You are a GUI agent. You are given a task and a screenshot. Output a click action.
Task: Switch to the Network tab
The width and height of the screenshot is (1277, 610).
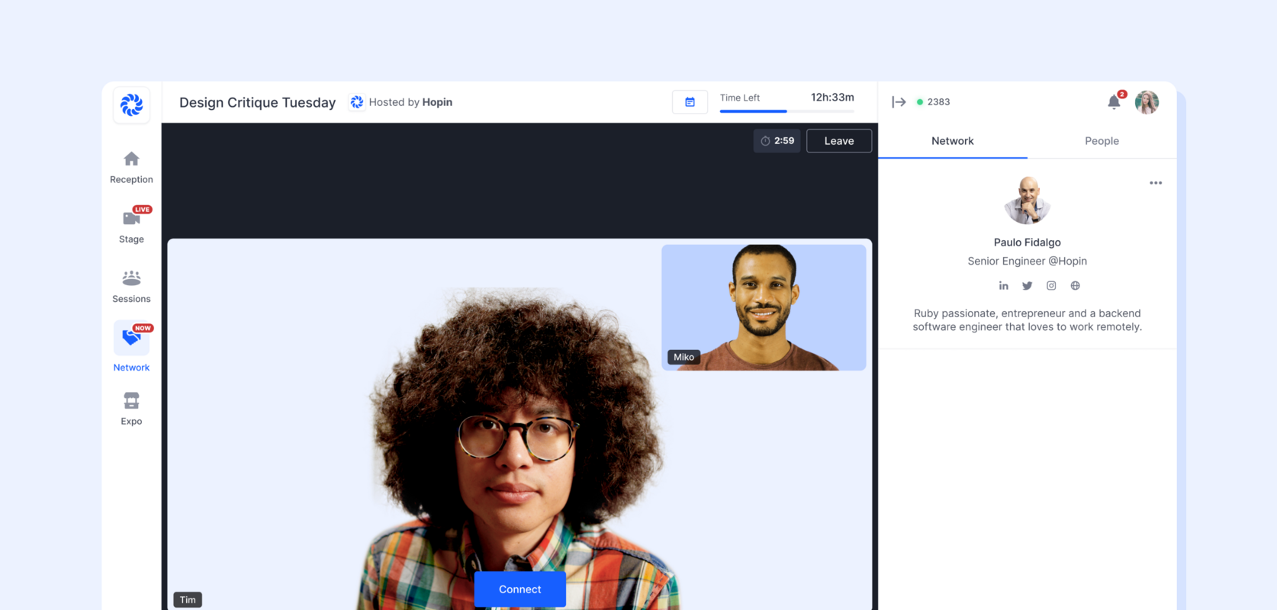952,141
